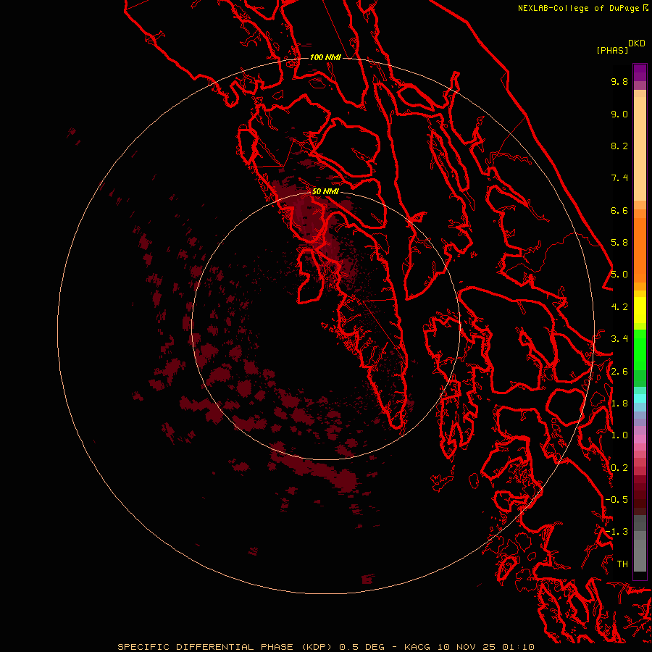652x652 pixels.
Task: Click the 0.2 value on the color scale
Action: [x=619, y=468]
